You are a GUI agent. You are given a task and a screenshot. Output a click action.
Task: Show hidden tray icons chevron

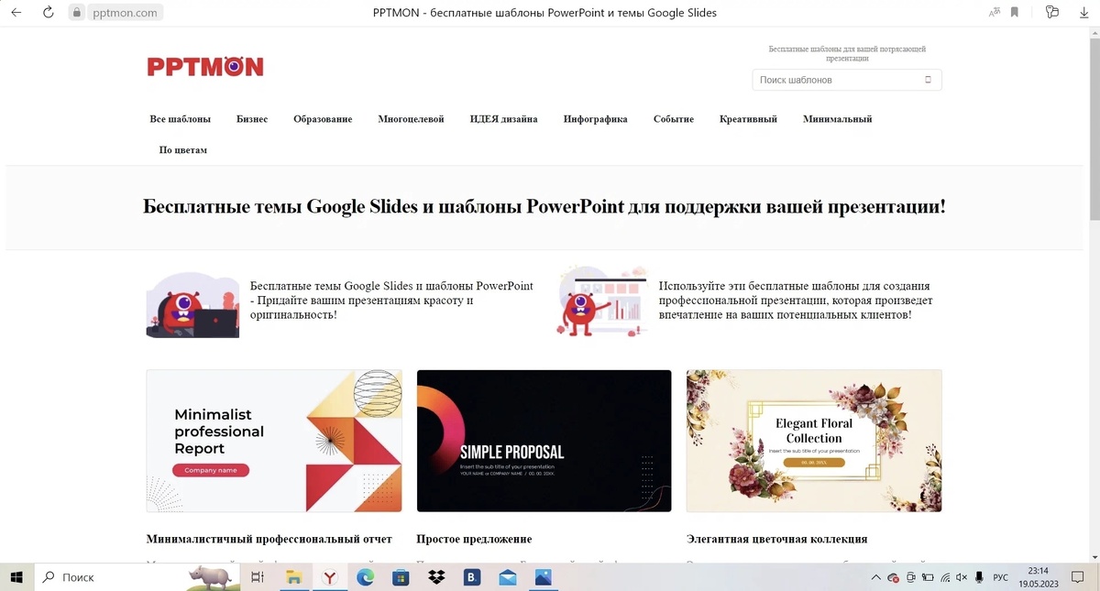click(875, 578)
